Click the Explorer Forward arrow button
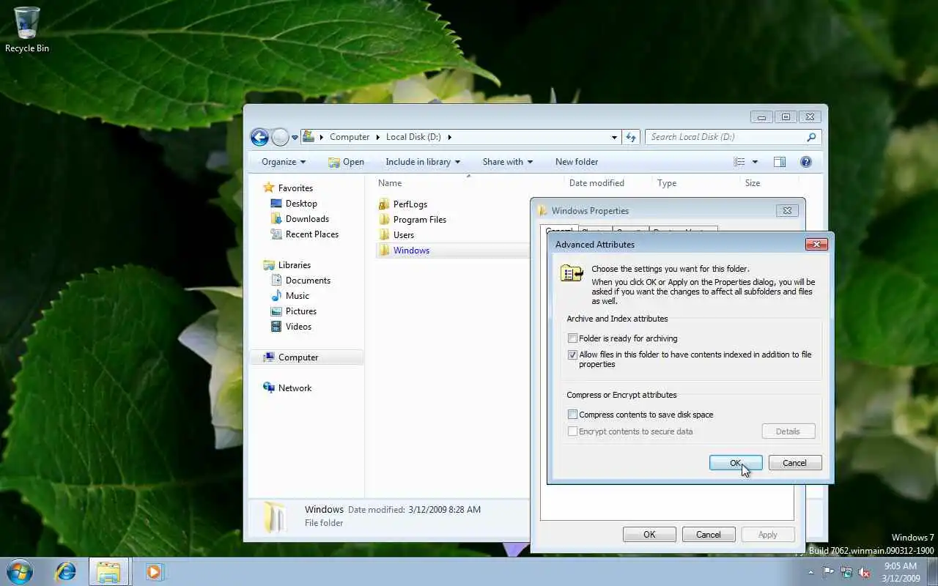This screenshot has width=938, height=586. [280, 137]
